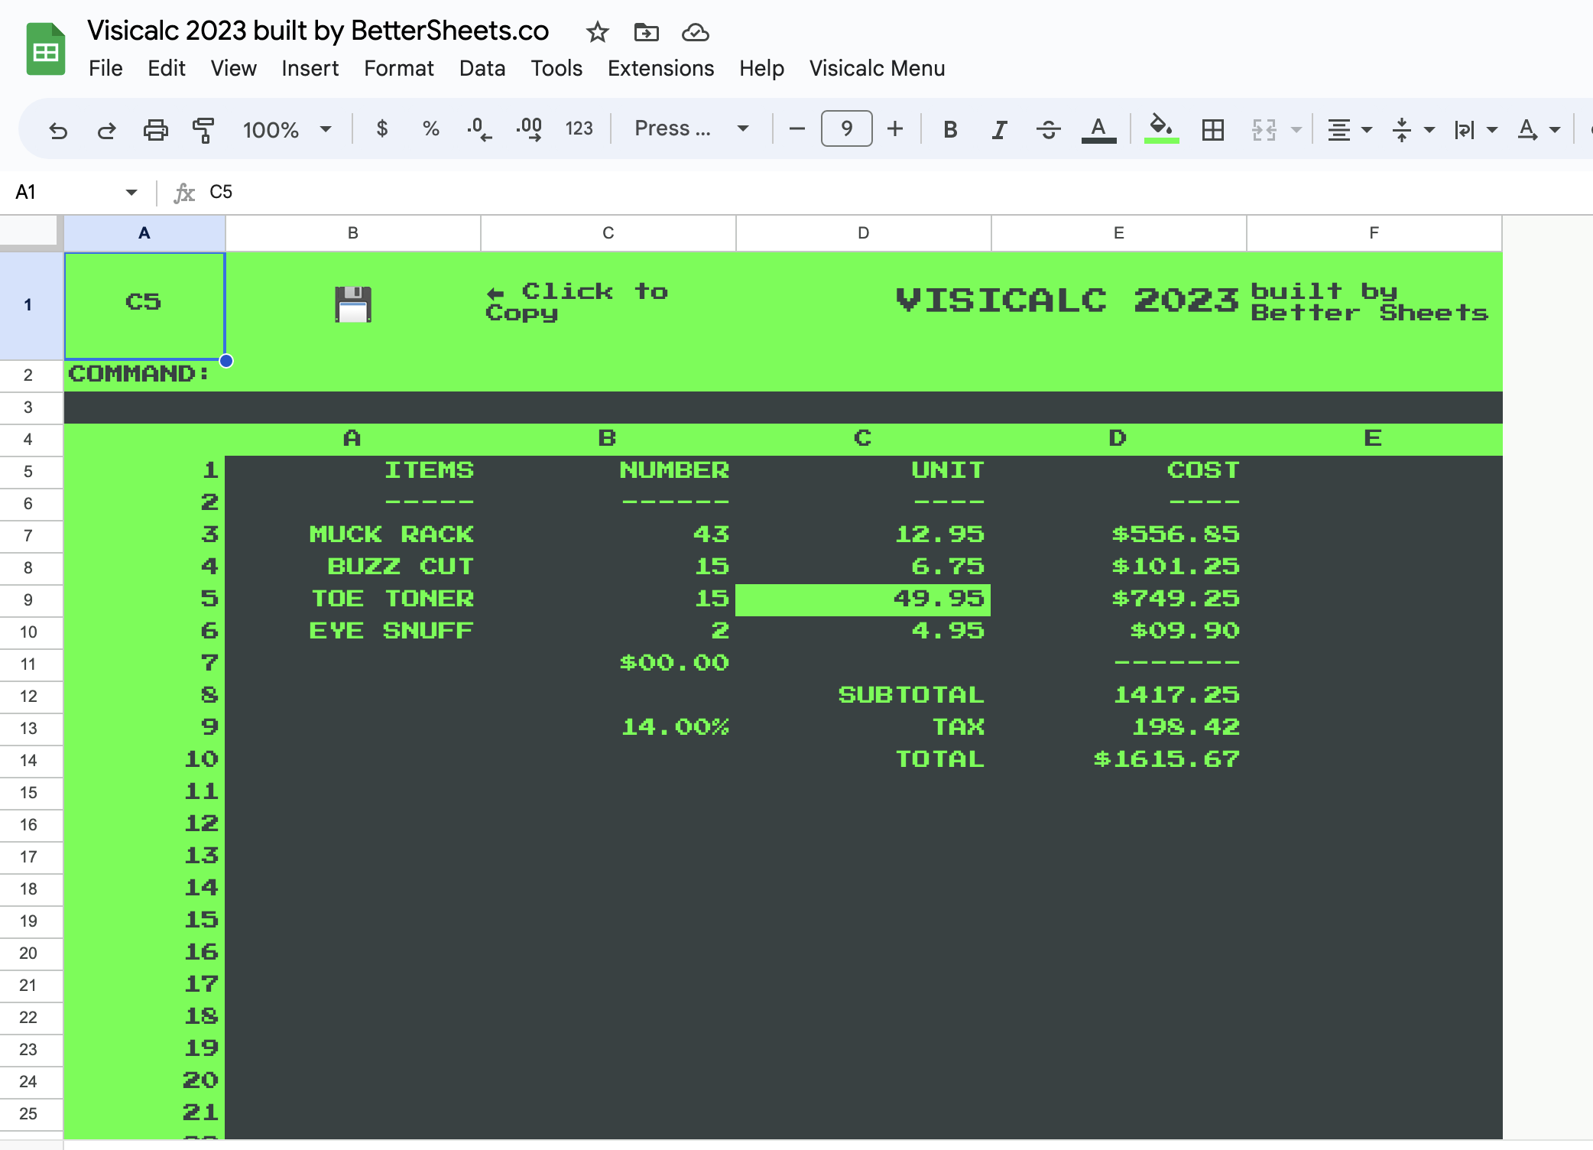Format selection as percent
Viewport: 1593px width, 1150px height.
pyautogui.click(x=430, y=128)
